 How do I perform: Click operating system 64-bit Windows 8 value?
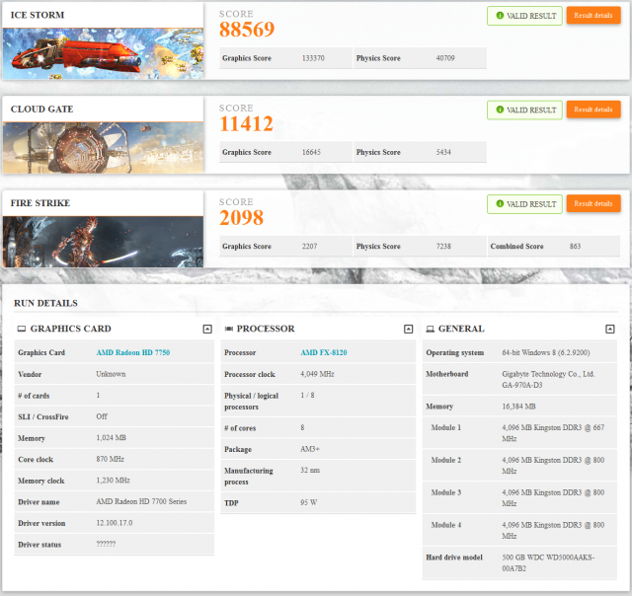pos(546,352)
